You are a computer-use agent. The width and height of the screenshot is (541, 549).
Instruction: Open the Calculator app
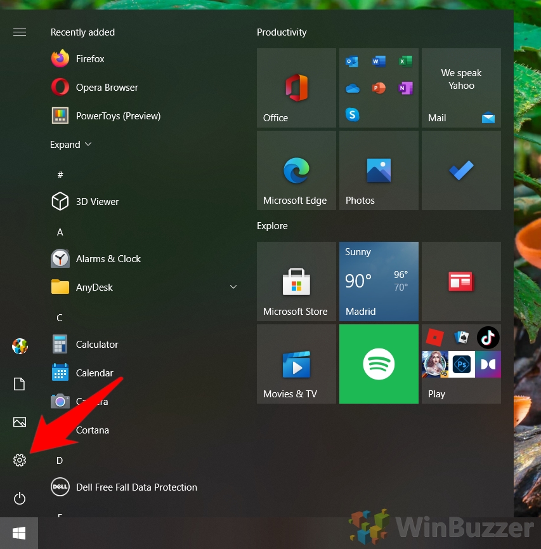(x=85, y=344)
